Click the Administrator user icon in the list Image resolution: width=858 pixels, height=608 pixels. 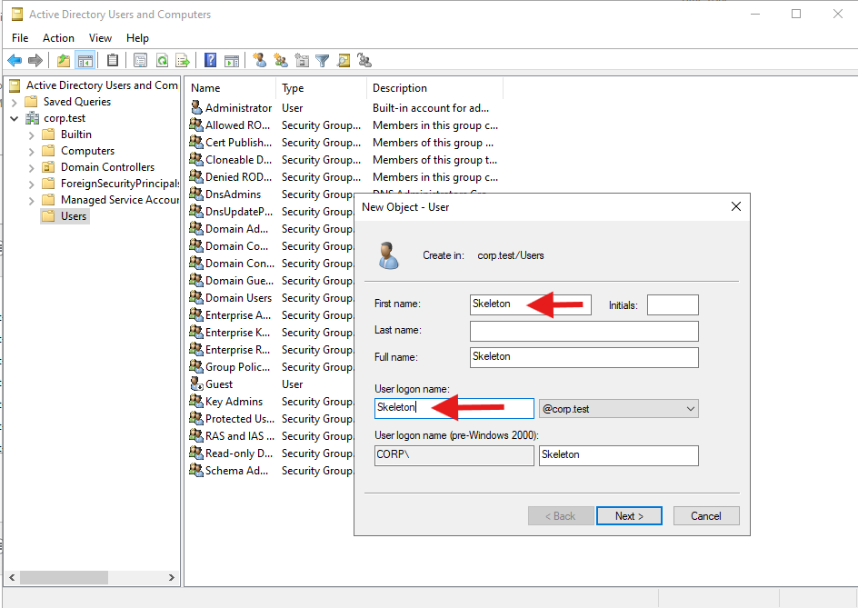pyautogui.click(x=196, y=107)
